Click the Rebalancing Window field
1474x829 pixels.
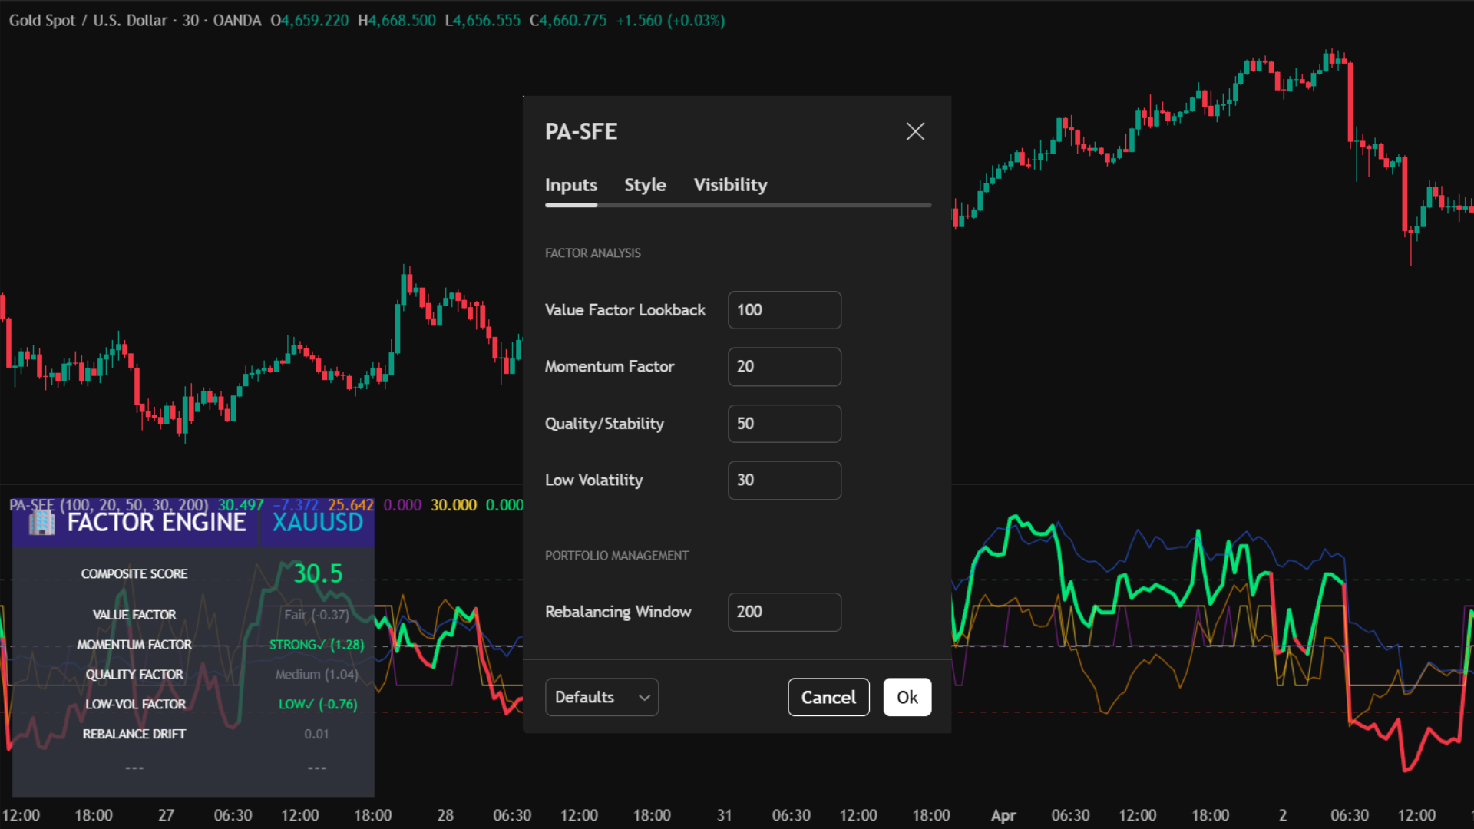pyautogui.click(x=784, y=612)
